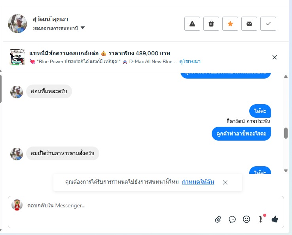The width and height of the screenshot is (292, 235).
Task: Send a thumbs-up like
Action: point(275,219)
